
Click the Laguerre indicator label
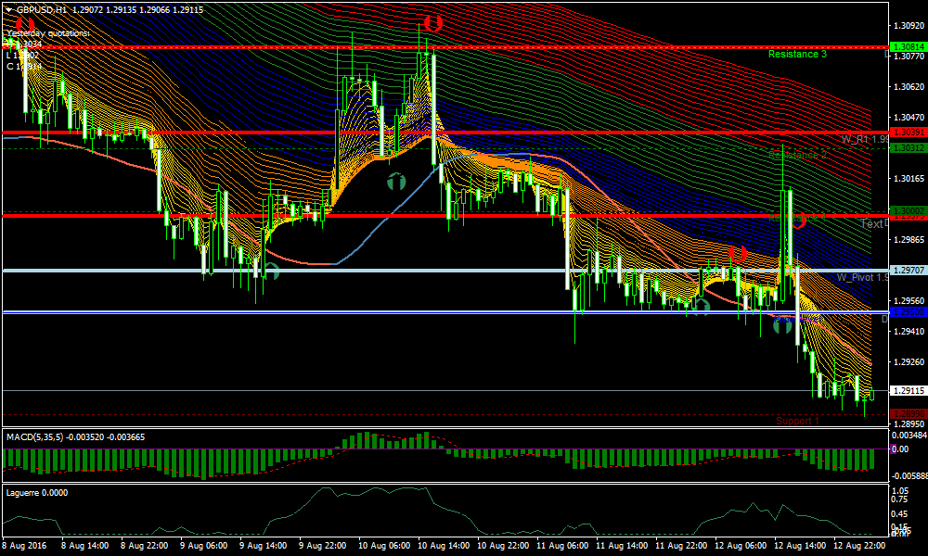coord(26,492)
